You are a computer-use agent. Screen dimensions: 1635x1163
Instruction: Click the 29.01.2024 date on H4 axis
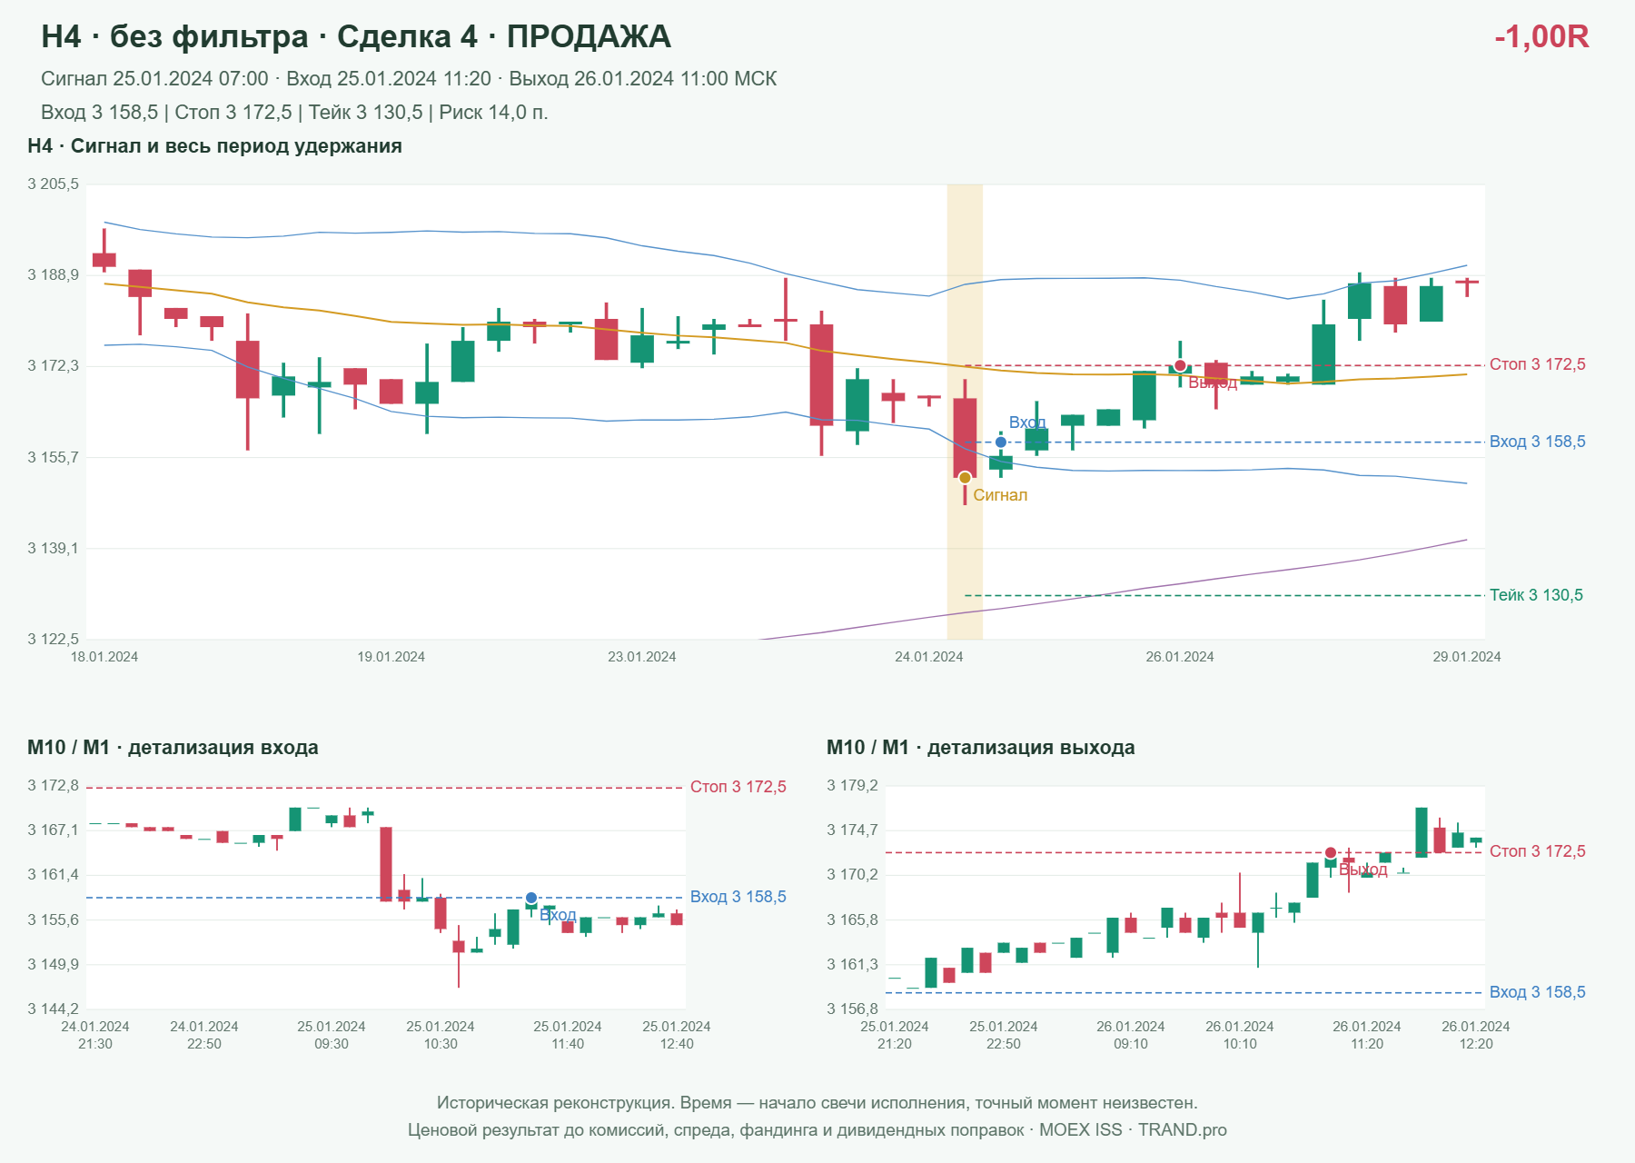click(x=1467, y=657)
